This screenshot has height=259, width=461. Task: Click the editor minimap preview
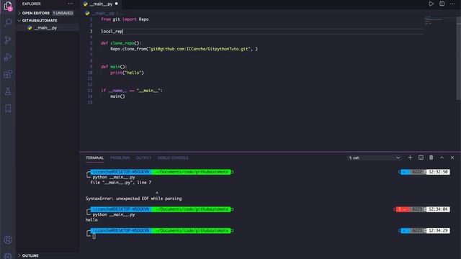click(434, 21)
